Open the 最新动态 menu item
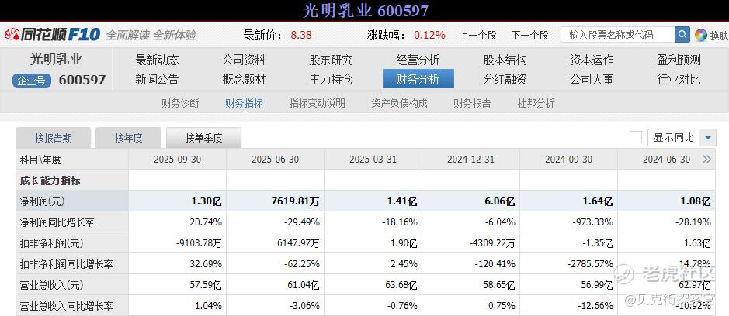Viewport: 729px width, 316px height. tap(157, 60)
